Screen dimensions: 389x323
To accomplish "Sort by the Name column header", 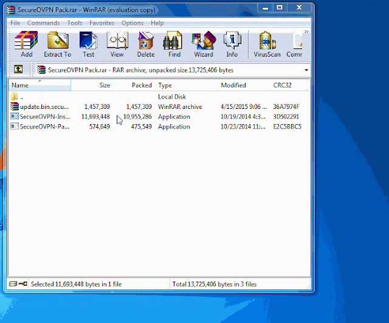I will (40, 85).
